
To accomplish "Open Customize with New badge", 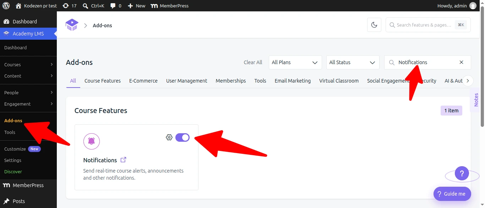I will point(22,149).
